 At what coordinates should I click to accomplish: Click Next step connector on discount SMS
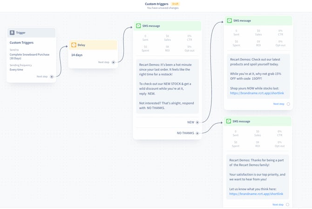pos(288,104)
